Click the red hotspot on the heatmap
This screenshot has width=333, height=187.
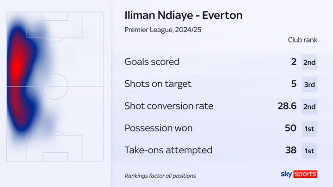(17, 66)
